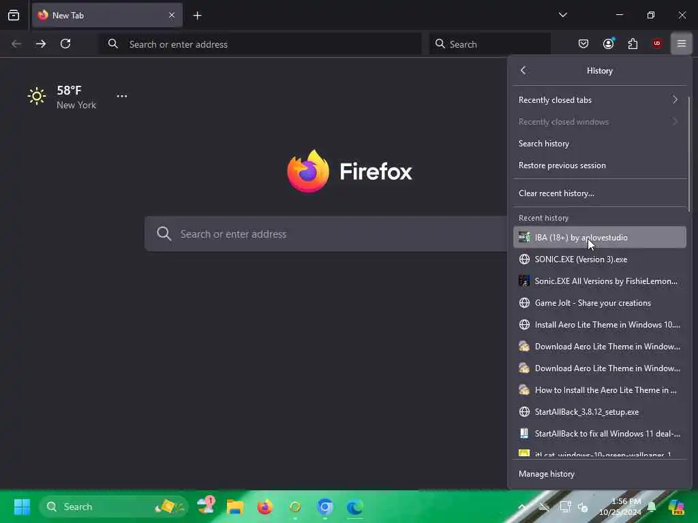List all tabs dropdown arrow

click(x=562, y=16)
